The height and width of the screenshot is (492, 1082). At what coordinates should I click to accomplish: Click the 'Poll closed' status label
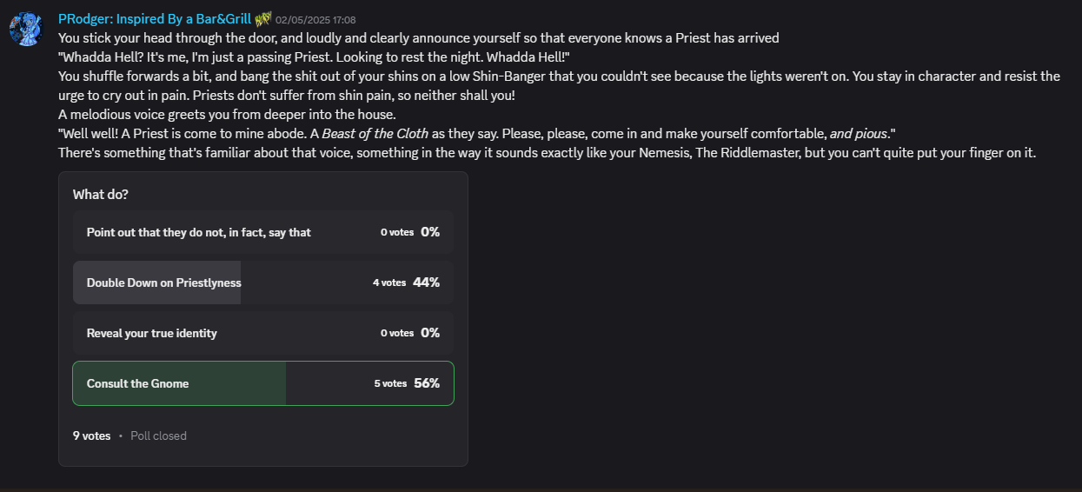pos(158,435)
